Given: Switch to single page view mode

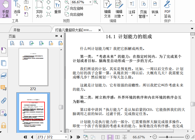Looking at the screenshot, I should (103, 137).
